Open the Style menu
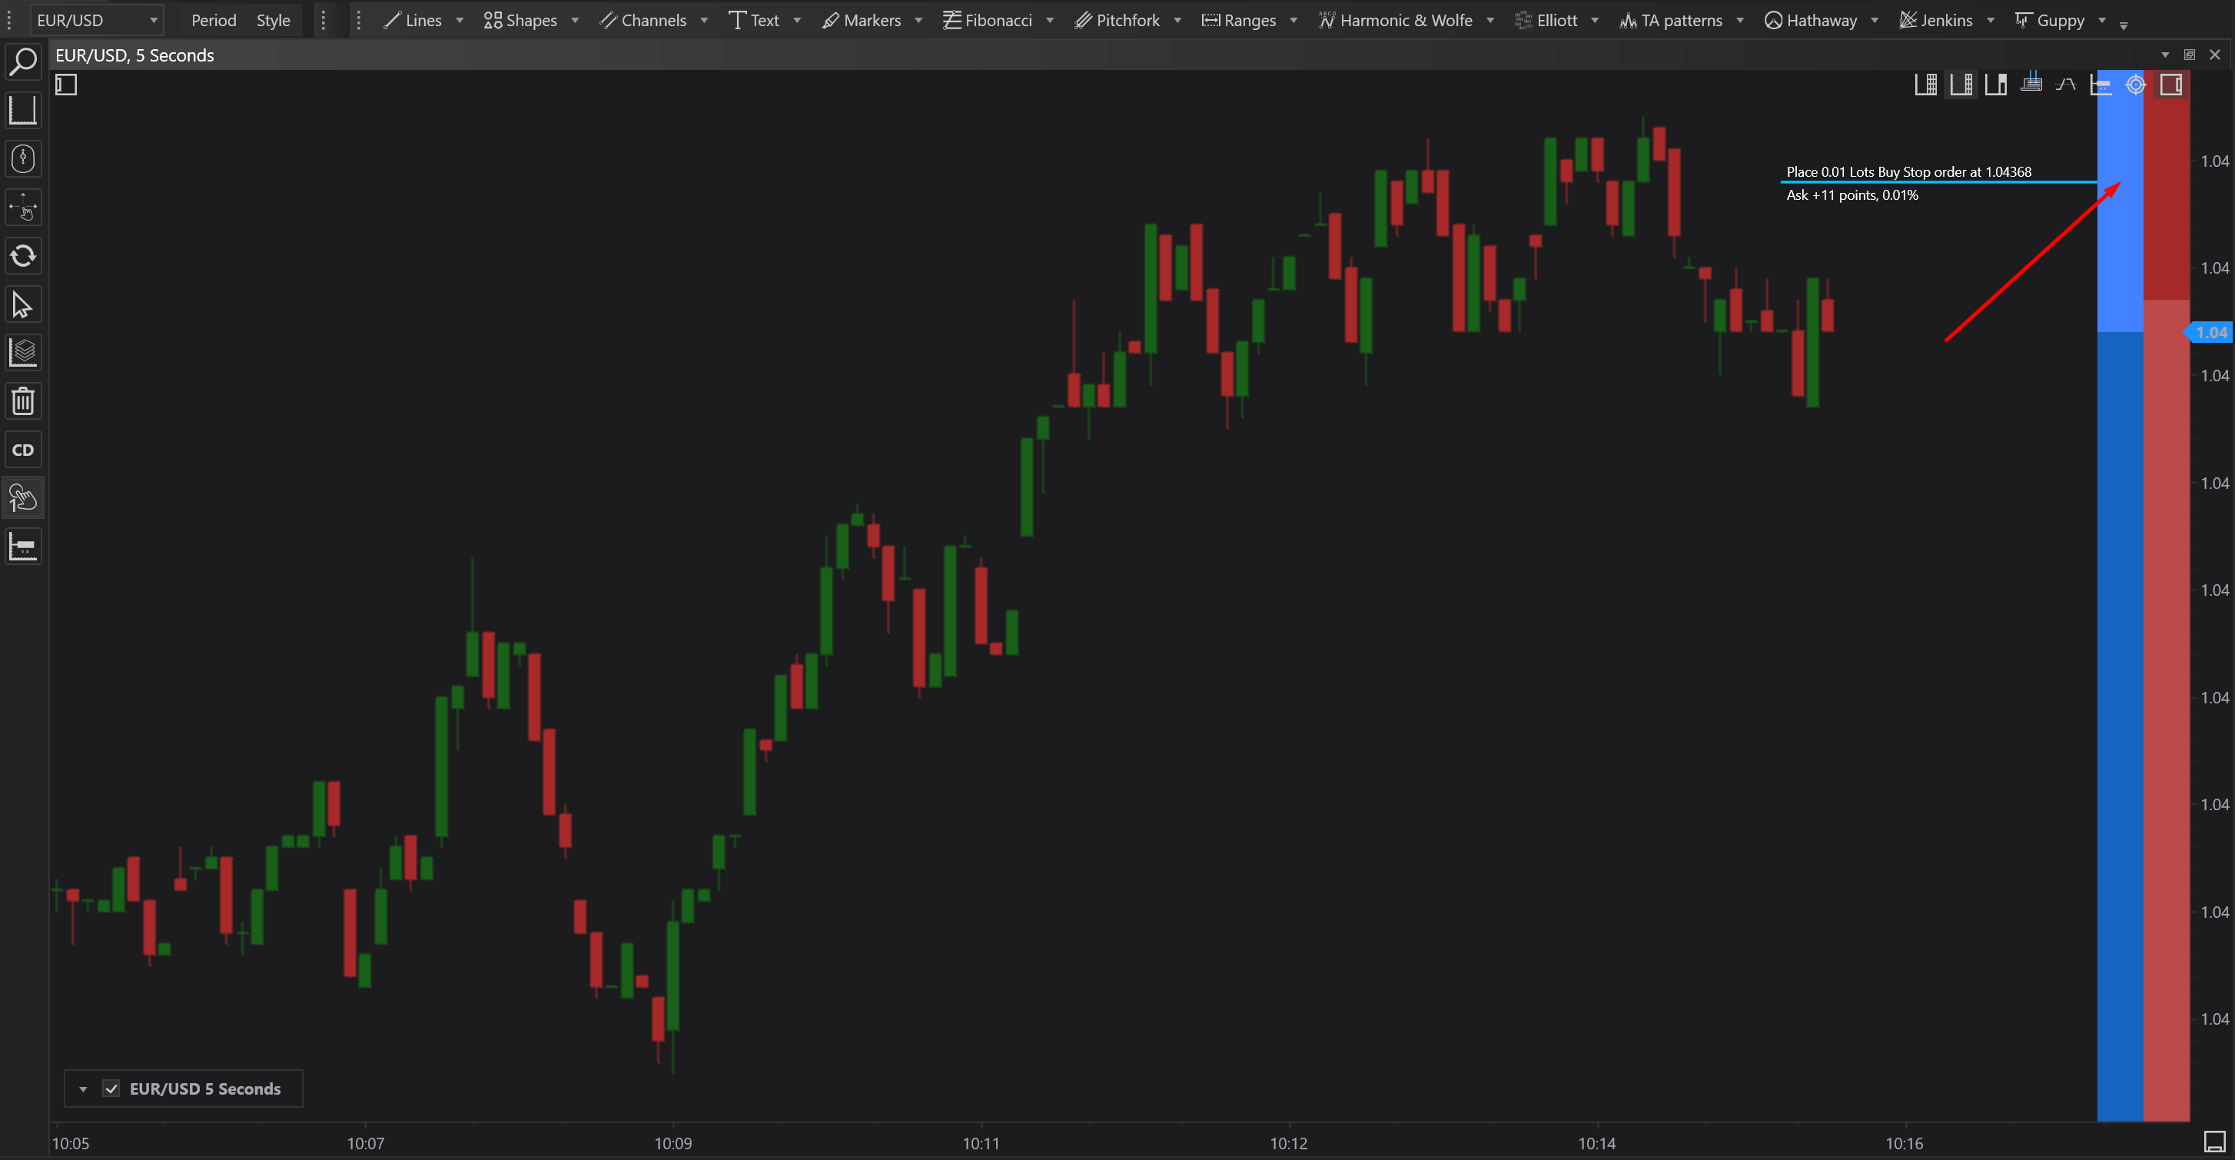This screenshot has height=1160, width=2235. (x=274, y=20)
